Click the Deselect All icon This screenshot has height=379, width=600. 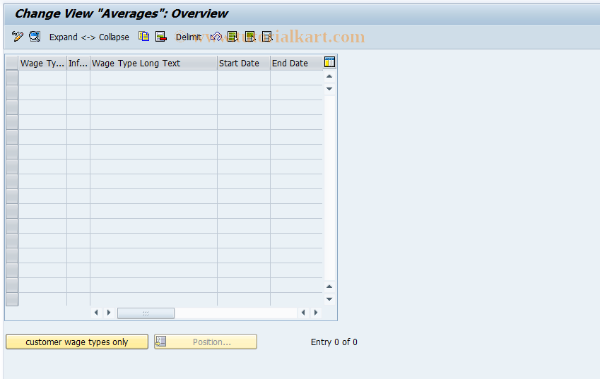pyautogui.click(x=267, y=37)
